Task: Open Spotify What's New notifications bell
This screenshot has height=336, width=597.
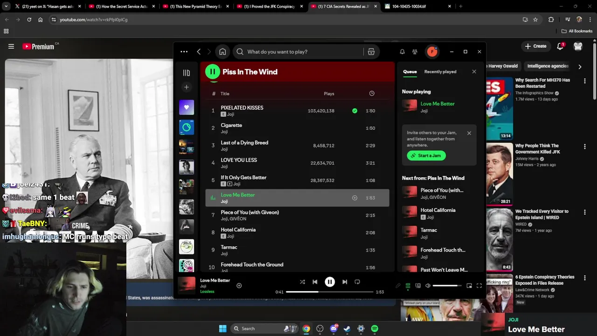Action: pyautogui.click(x=402, y=52)
